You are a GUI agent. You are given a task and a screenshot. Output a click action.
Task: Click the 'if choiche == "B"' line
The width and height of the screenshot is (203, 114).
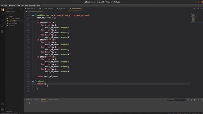46,40
